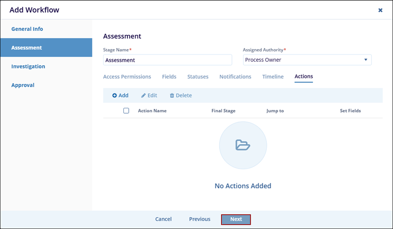393x229 pixels.
Task: Open the Assigned Authority dropdown
Action: [307, 60]
